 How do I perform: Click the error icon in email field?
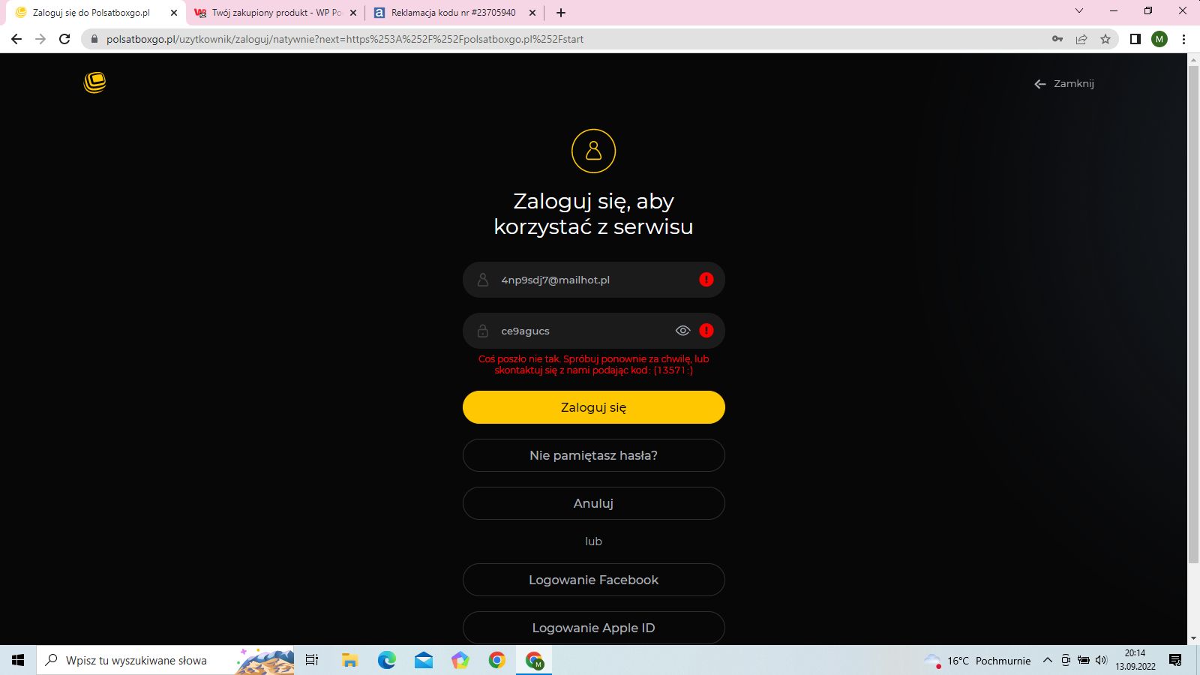click(706, 280)
